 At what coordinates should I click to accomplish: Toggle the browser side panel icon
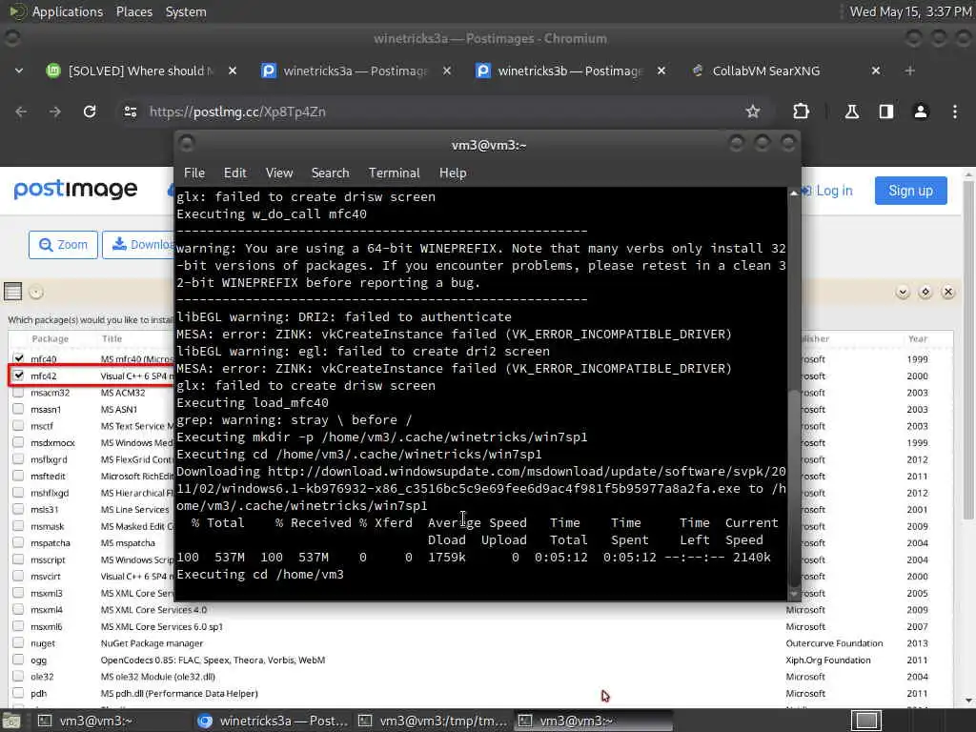point(885,112)
